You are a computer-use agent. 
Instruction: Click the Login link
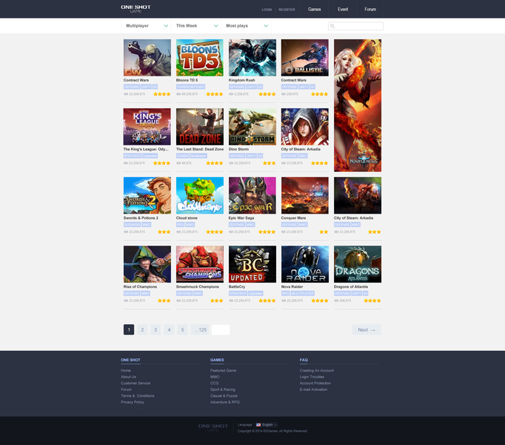(x=267, y=10)
